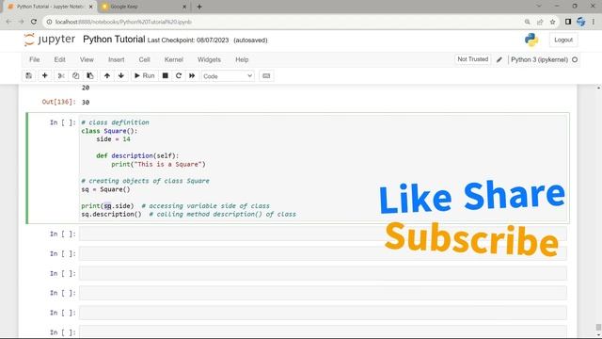Image resolution: width=602 pixels, height=339 pixels.
Task: Click the Python Tutorial notebook title
Action: pyautogui.click(x=114, y=40)
